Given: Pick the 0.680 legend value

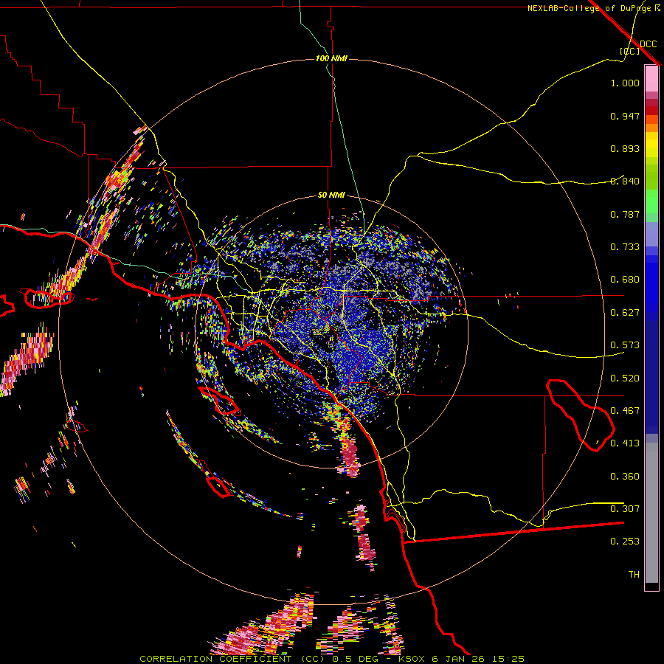Looking at the screenshot, I should pyautogui.click(x=625, y=280).
